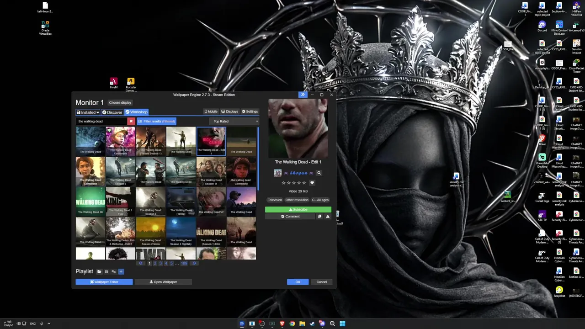
Task: Select CurseForge desktop icon
Action: click(542, 197)
